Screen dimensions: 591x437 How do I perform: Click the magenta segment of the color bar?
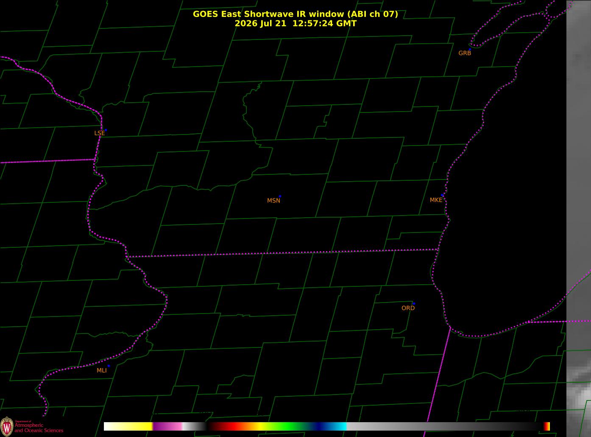167,426
